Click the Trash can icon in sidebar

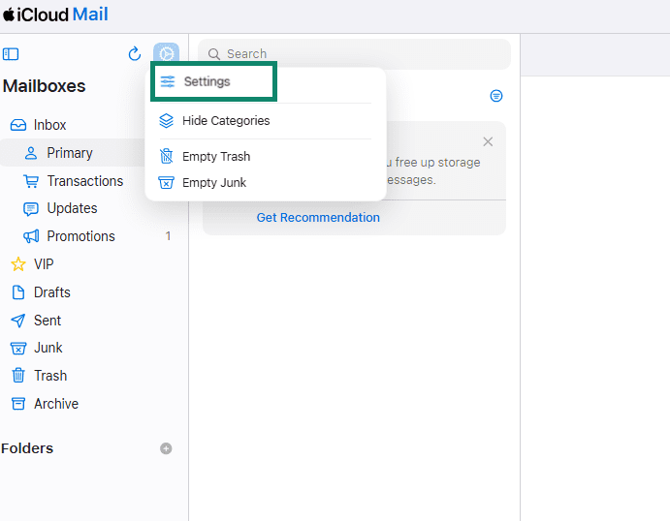tap(18, 376)
